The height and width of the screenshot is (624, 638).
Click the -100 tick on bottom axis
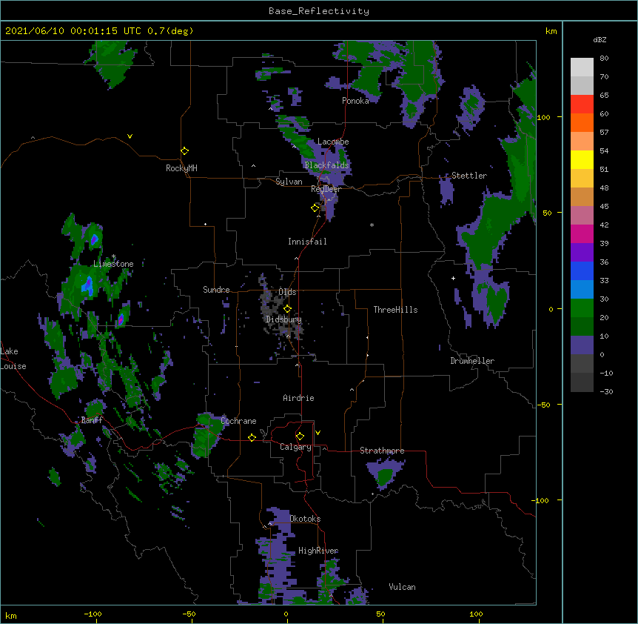click(93, 614)
